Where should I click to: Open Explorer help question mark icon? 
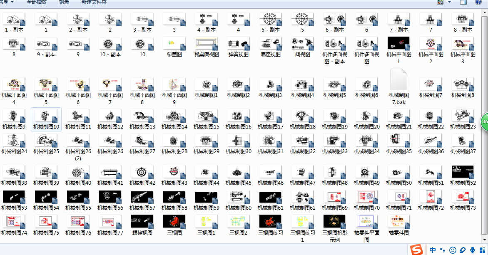click(478, 2)
